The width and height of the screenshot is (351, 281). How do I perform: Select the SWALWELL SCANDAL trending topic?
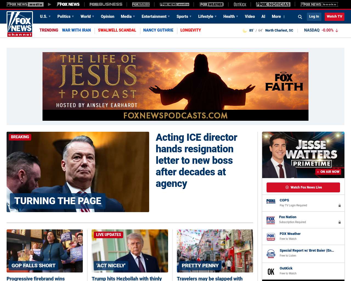click(117, 30)
